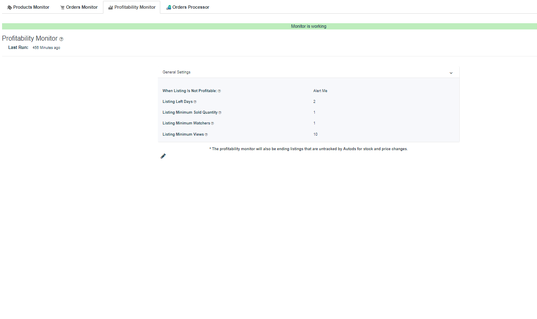Collapse the General Settings panel chevron
This screenshot has height=319, width=537.
[451, 73]
